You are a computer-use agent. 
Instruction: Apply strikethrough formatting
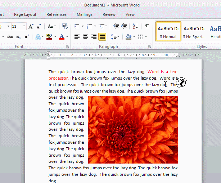click(x=10, y=37)
